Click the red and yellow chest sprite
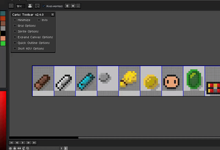The height and width of the screenshot is (150, 220). 213,88
